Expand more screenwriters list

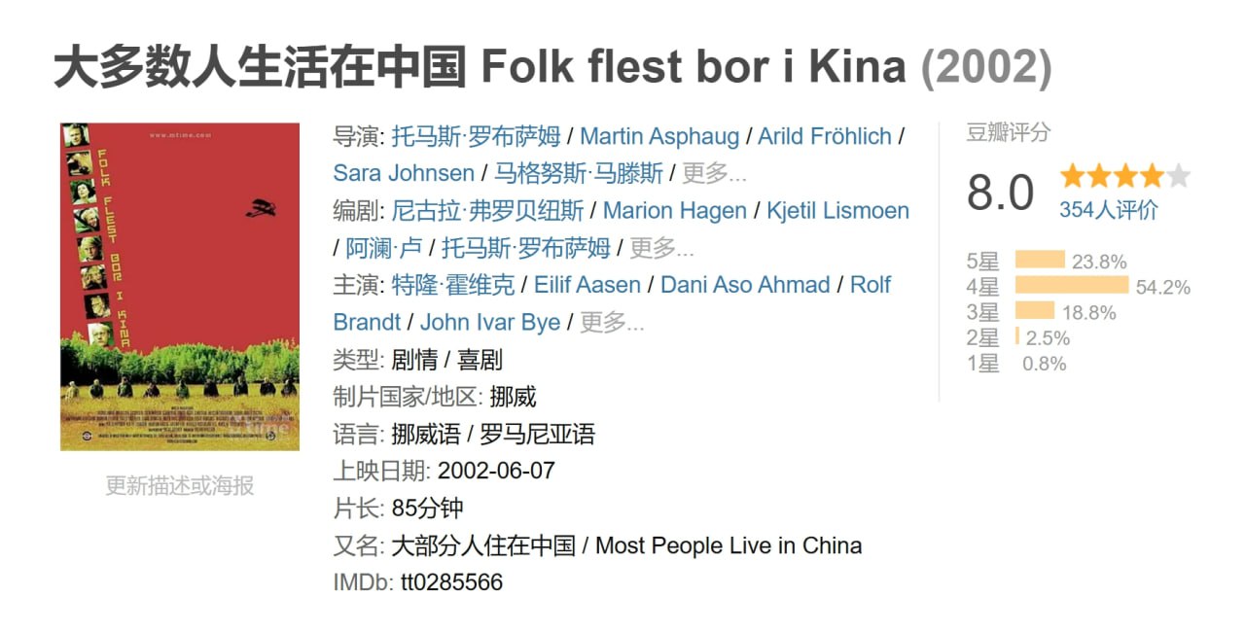click(x=662, y=247)
